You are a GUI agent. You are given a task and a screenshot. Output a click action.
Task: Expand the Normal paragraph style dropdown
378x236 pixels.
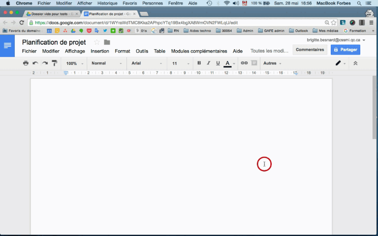(x=106, y=63)
